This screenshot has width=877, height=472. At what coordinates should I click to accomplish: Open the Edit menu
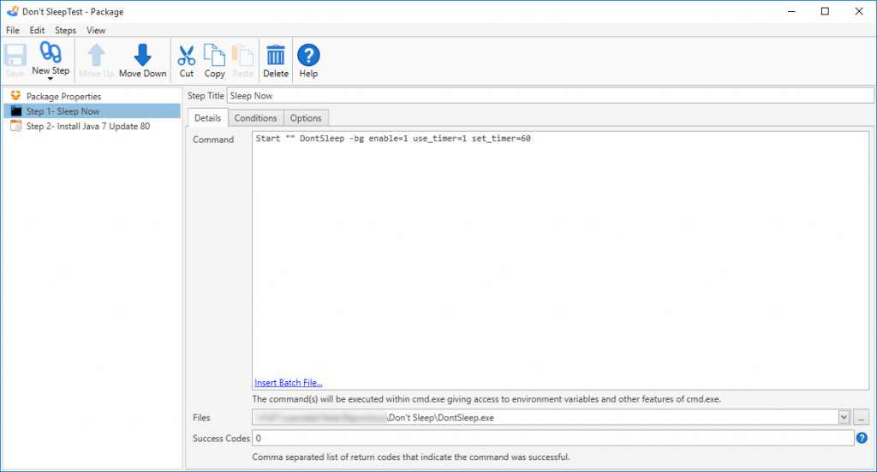(x=37, y=30)
